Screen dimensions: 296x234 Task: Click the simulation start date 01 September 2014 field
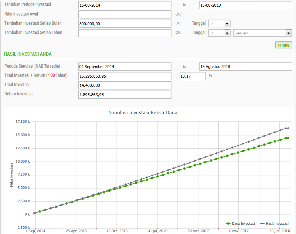[125, 67]
